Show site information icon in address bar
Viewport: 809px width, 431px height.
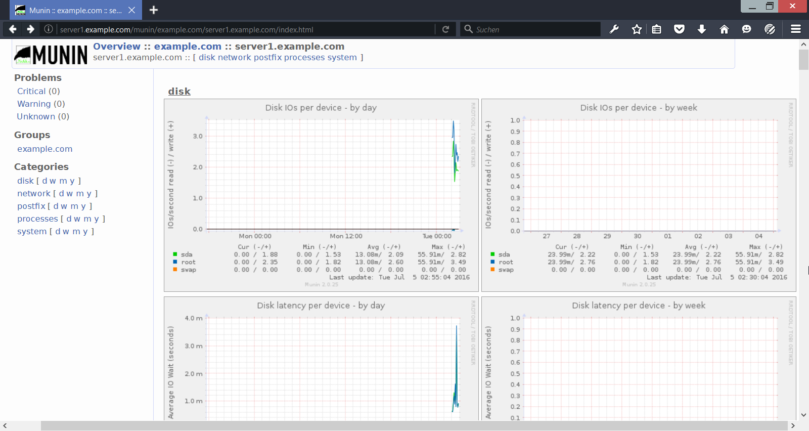(x=49, y=29)
